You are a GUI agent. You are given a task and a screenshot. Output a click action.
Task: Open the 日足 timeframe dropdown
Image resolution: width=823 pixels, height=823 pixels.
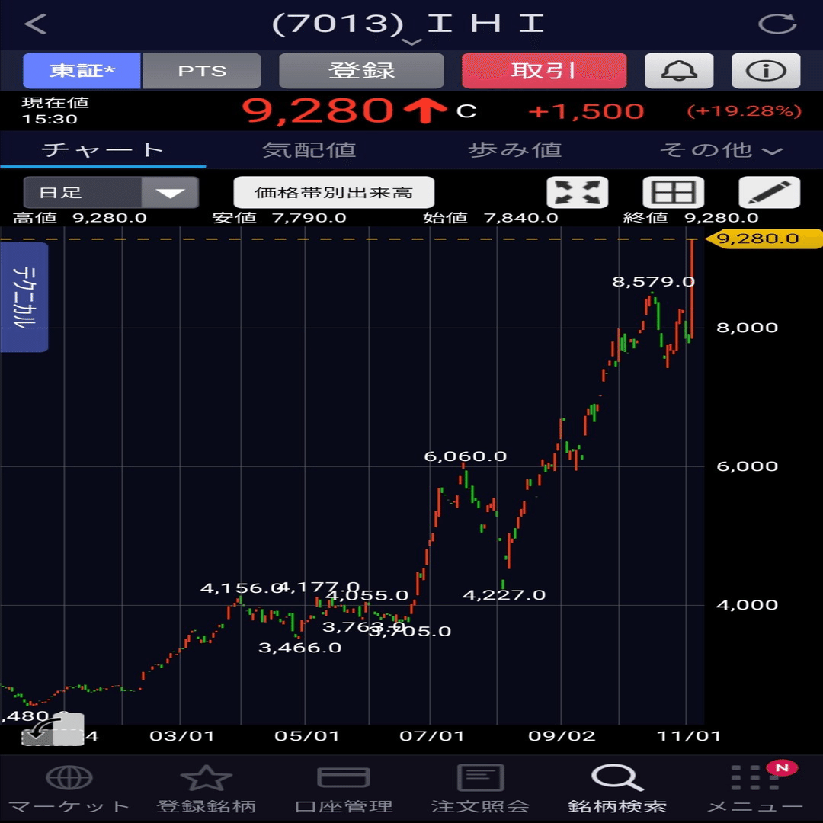click(110, 192)
